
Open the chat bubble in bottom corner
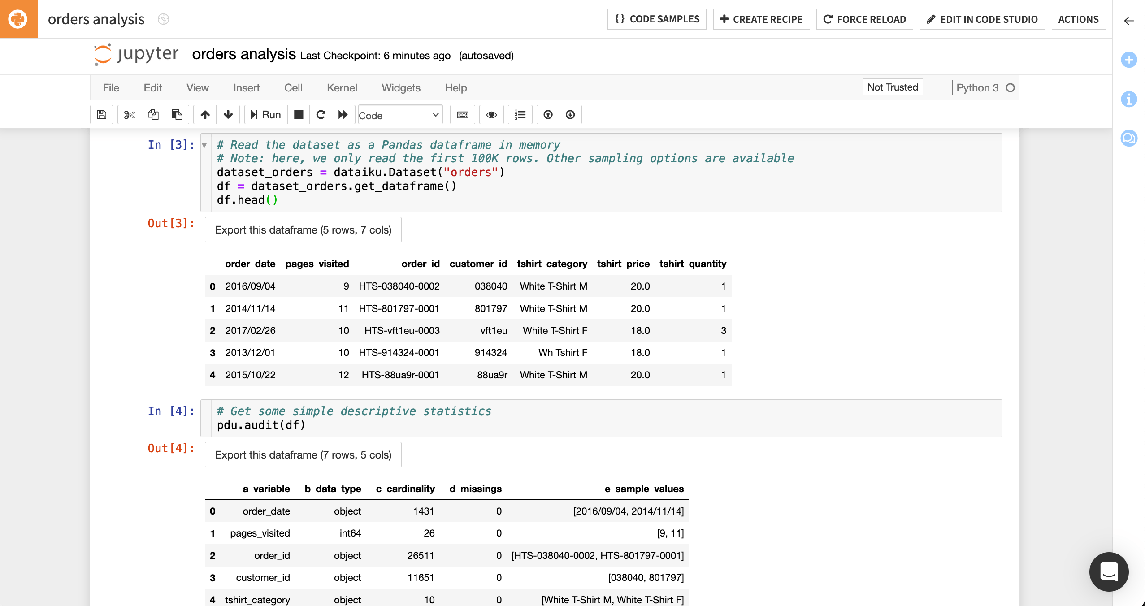[x=1109, y=572]
